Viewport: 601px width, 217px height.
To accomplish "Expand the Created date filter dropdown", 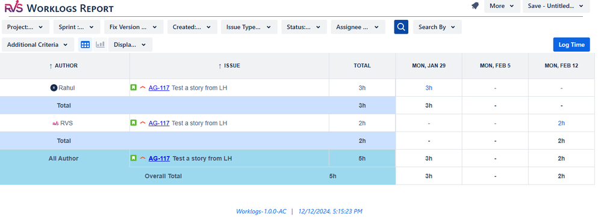I will pos(192,27).
